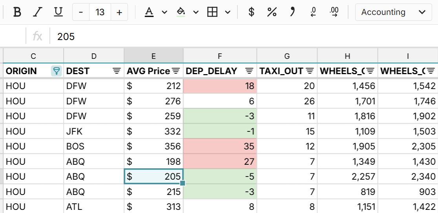
Task: Open filter menu in column H header
Action: (x=370, y=71)
